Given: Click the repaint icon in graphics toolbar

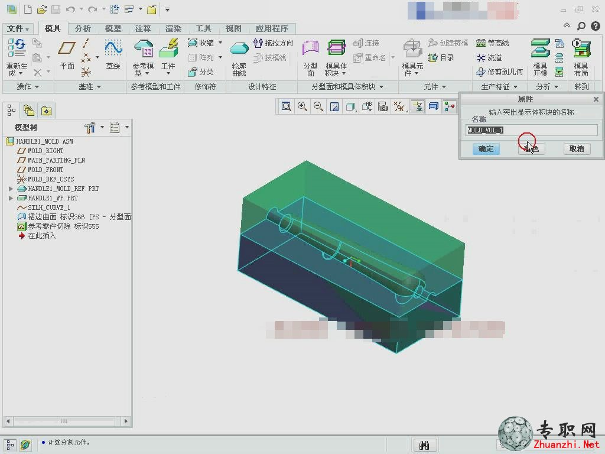Looking at the screenshot, I should [334, 106].
